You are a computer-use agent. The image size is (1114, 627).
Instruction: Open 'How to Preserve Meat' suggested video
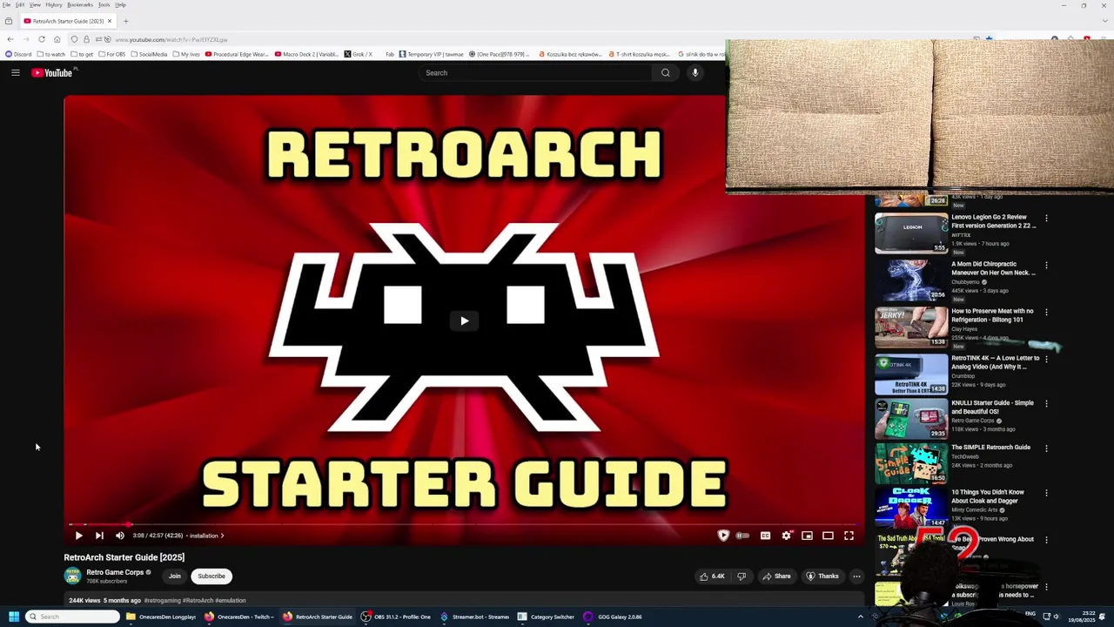click(x=992, y=315)
